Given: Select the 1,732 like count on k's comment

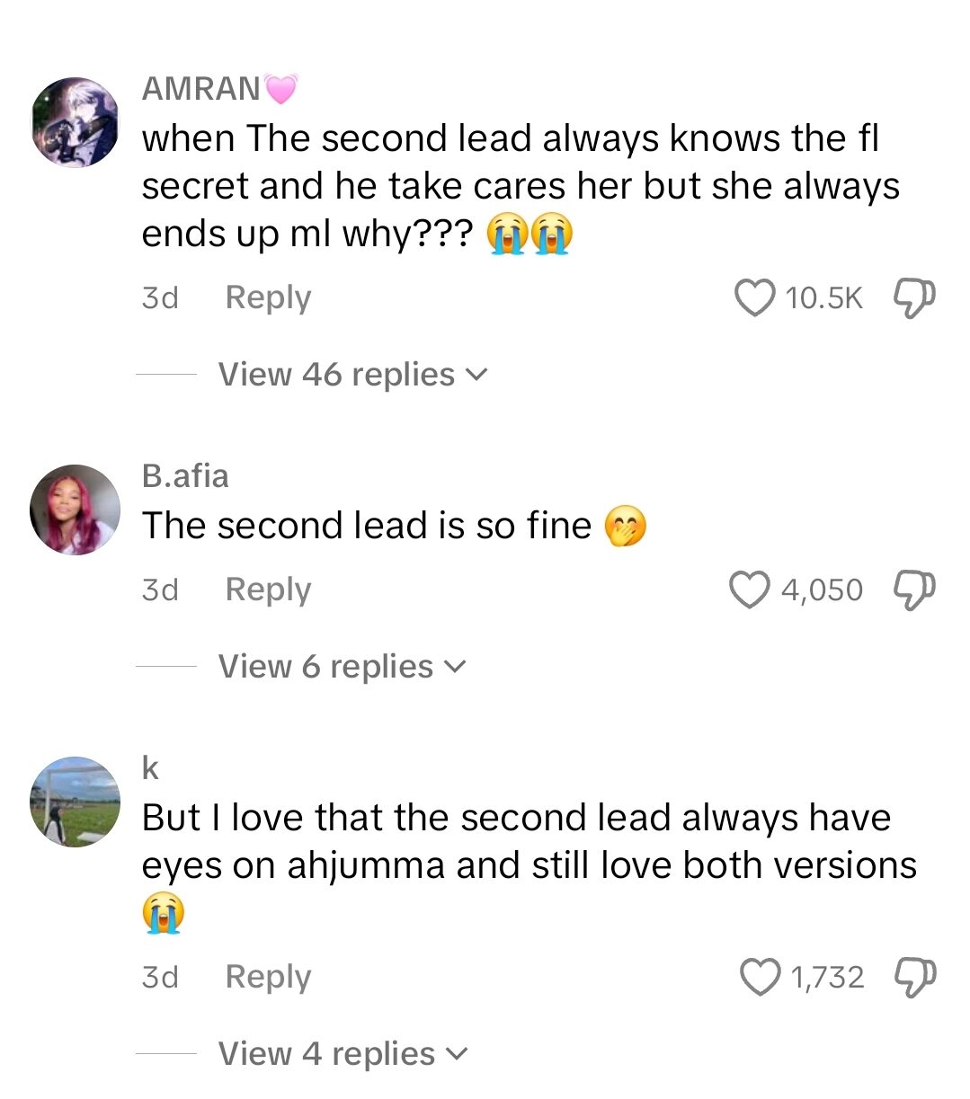Looking at the screenshot, I should [x=828, y=976].
